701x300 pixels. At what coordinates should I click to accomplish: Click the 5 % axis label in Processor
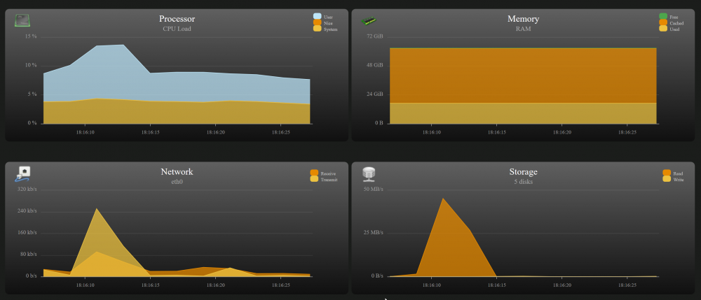click(32, 94)
